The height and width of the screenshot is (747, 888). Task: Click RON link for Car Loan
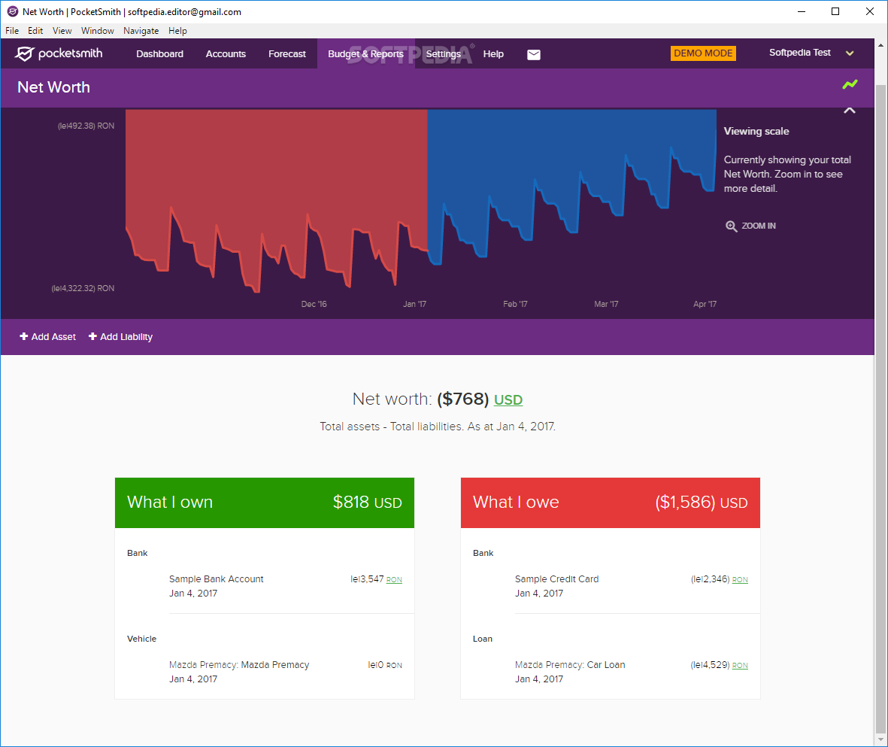[740, 666]
